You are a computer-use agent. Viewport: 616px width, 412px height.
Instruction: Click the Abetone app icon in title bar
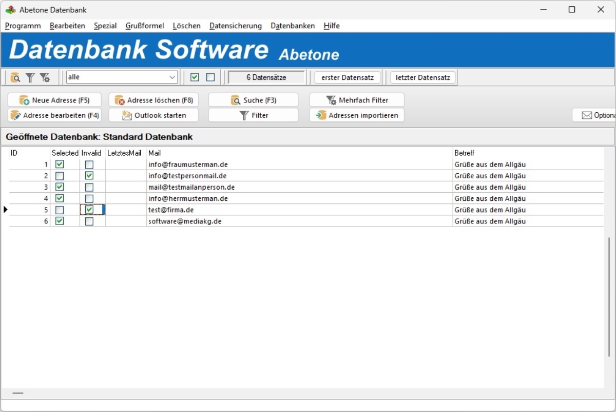point(10,10)
